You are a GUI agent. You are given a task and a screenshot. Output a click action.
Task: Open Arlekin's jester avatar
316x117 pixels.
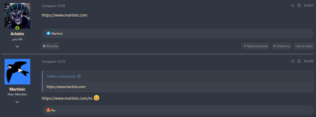coord(17,15)
